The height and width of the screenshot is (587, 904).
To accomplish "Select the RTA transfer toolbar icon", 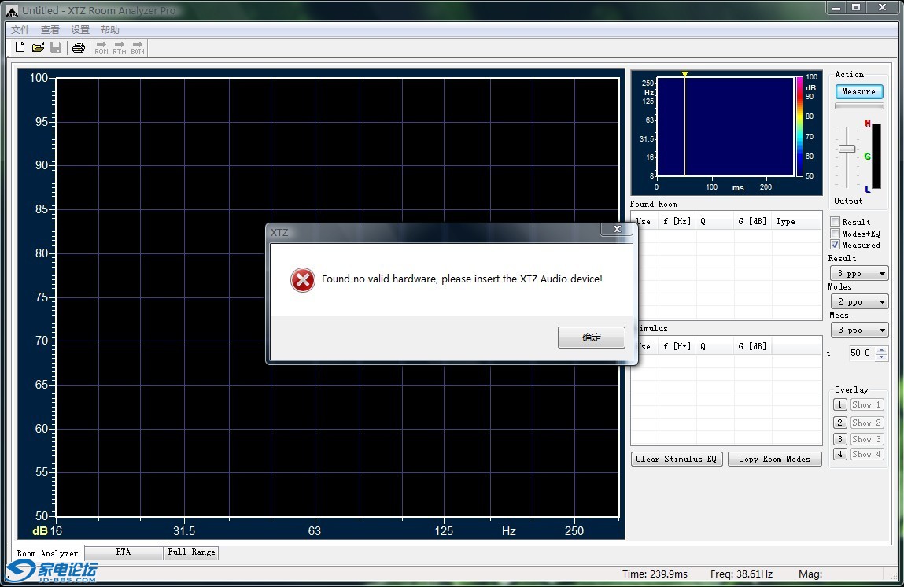I will click(120, 47).
